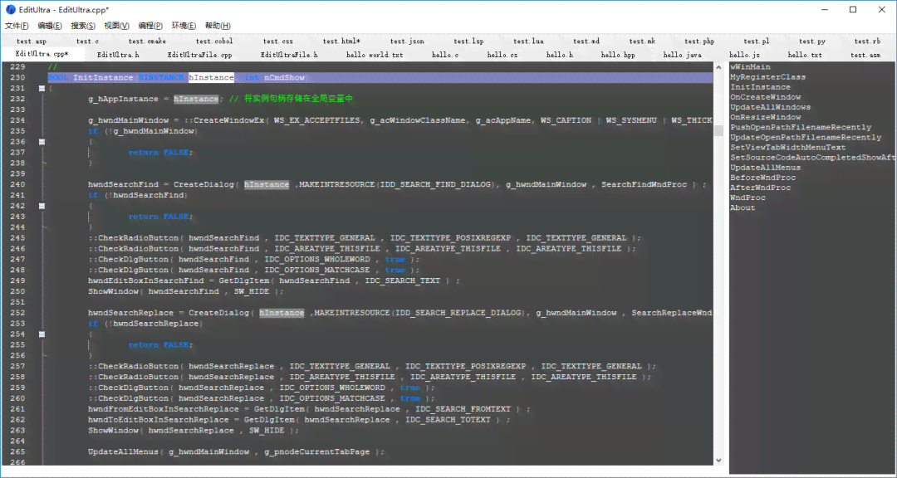
Task: Jump to MyRegisterClass in the function list
Action: [767, 77]
